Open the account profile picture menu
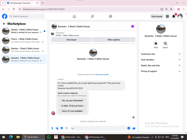Image resolution: width=187 pixels, height=140 pixels. (180, 16)
